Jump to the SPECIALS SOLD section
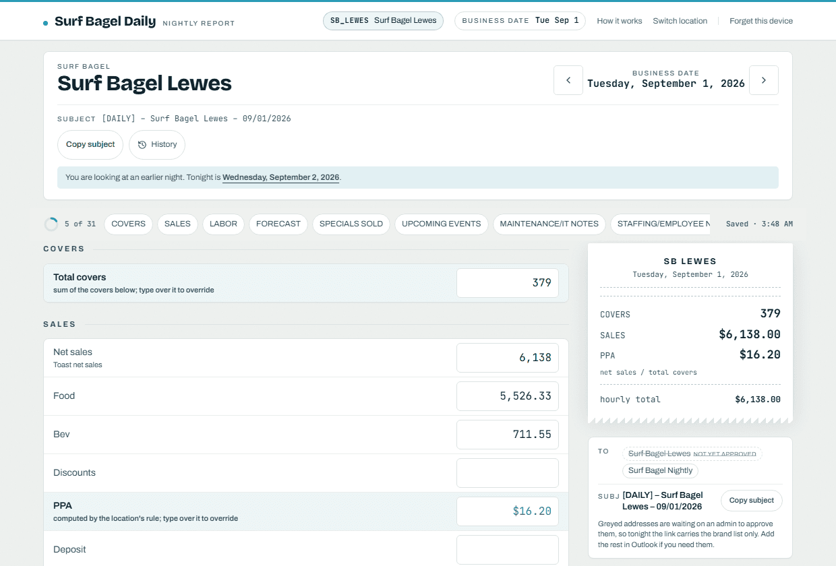 [x=351, y=224]
